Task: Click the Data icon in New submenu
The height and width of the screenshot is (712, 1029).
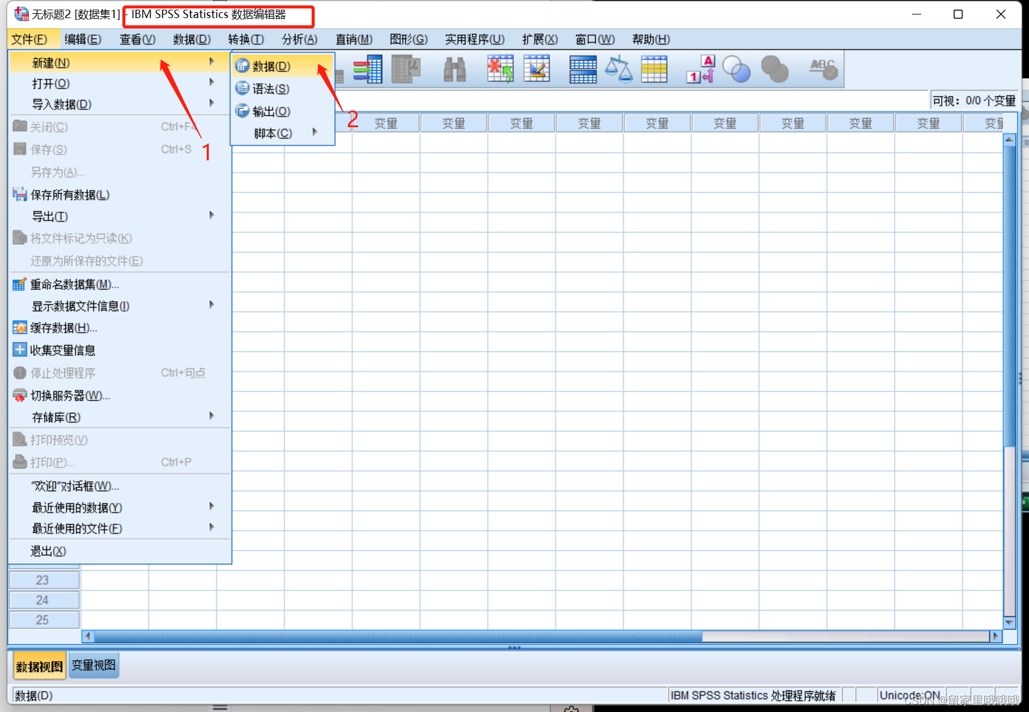Action: (x=242, y=66)
